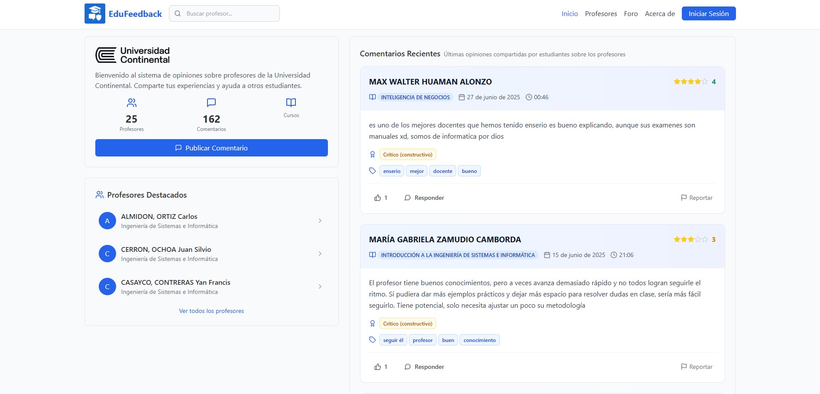The width and height of the screenshot is (820, 394).
Task: Click the Universidad Continental logo
Action: [133, 55]
